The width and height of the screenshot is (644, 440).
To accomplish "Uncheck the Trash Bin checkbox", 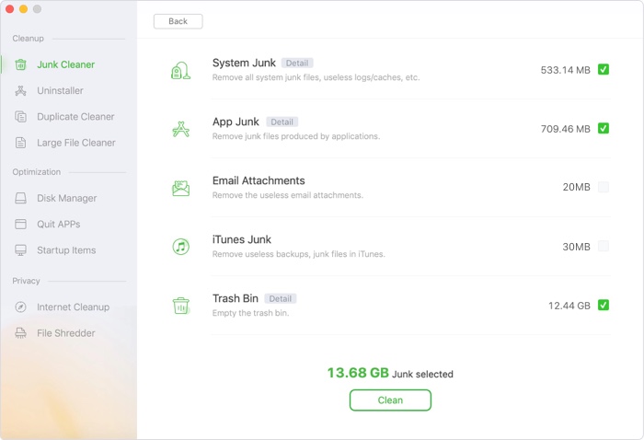I will [604, 305].
